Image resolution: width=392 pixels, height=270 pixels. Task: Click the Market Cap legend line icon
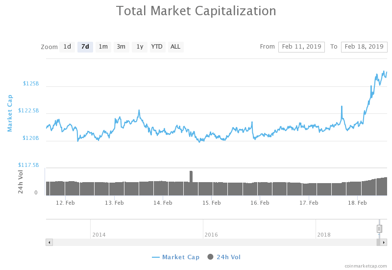pos(156,257)
